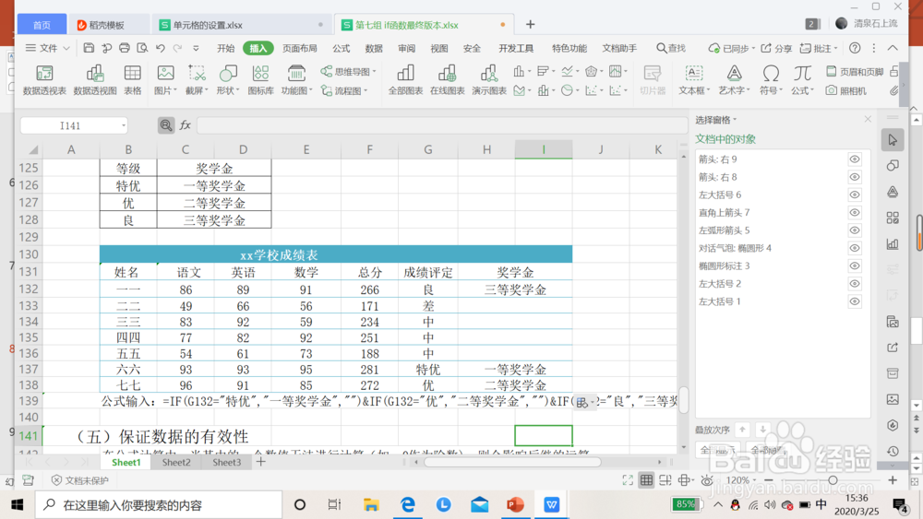Open all charts (全部图表)
This screenshot has width=923, height=519.
(405, 79)
